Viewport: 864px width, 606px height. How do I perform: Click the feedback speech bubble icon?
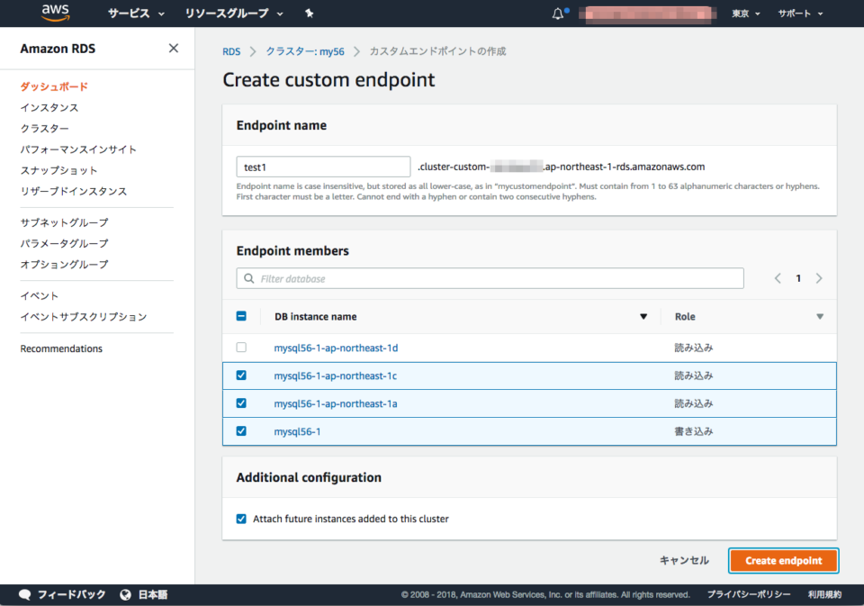25,594
